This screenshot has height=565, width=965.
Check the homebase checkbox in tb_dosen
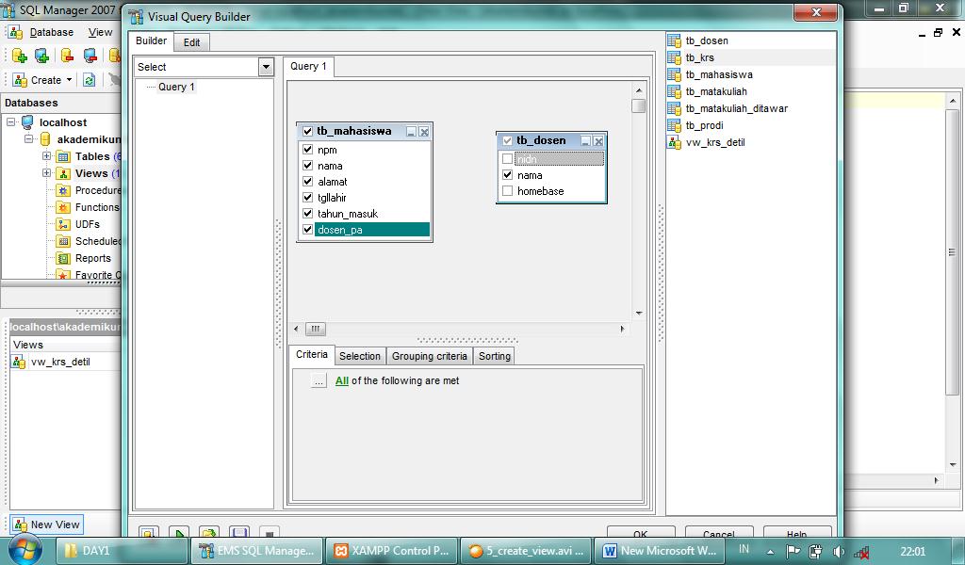tap(507, 190)
